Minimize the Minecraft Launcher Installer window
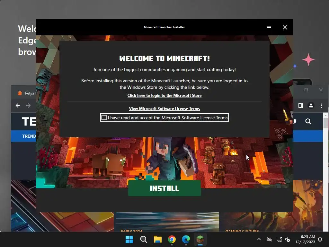This screenshot has height=247, width=329. pyautogui.click(x=269, y=27)
